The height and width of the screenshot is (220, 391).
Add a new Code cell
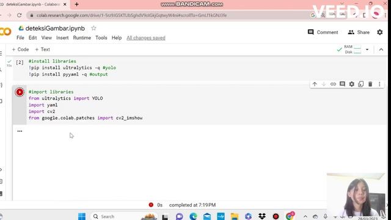pos(20,50)
